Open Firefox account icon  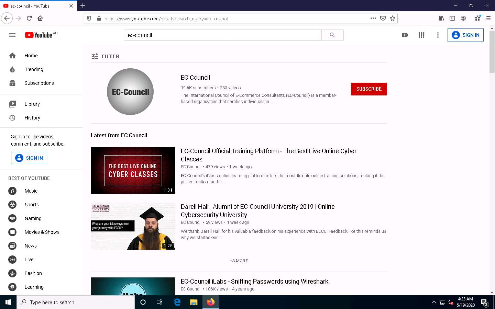(x=463, y=18)
